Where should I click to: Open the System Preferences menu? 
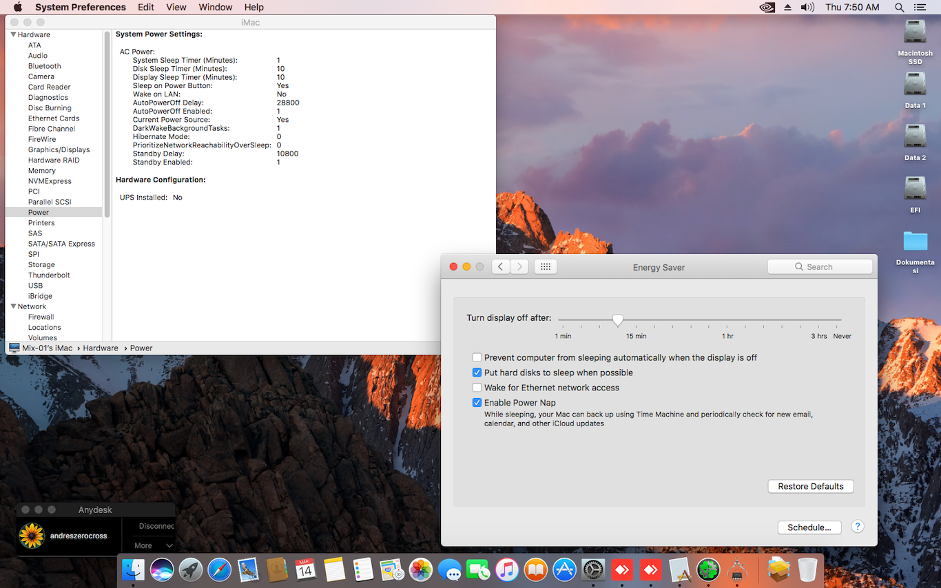(x=81, y=8)
